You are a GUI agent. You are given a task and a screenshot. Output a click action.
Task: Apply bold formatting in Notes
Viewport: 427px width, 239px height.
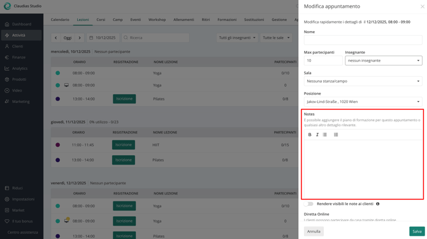point(310,135)
